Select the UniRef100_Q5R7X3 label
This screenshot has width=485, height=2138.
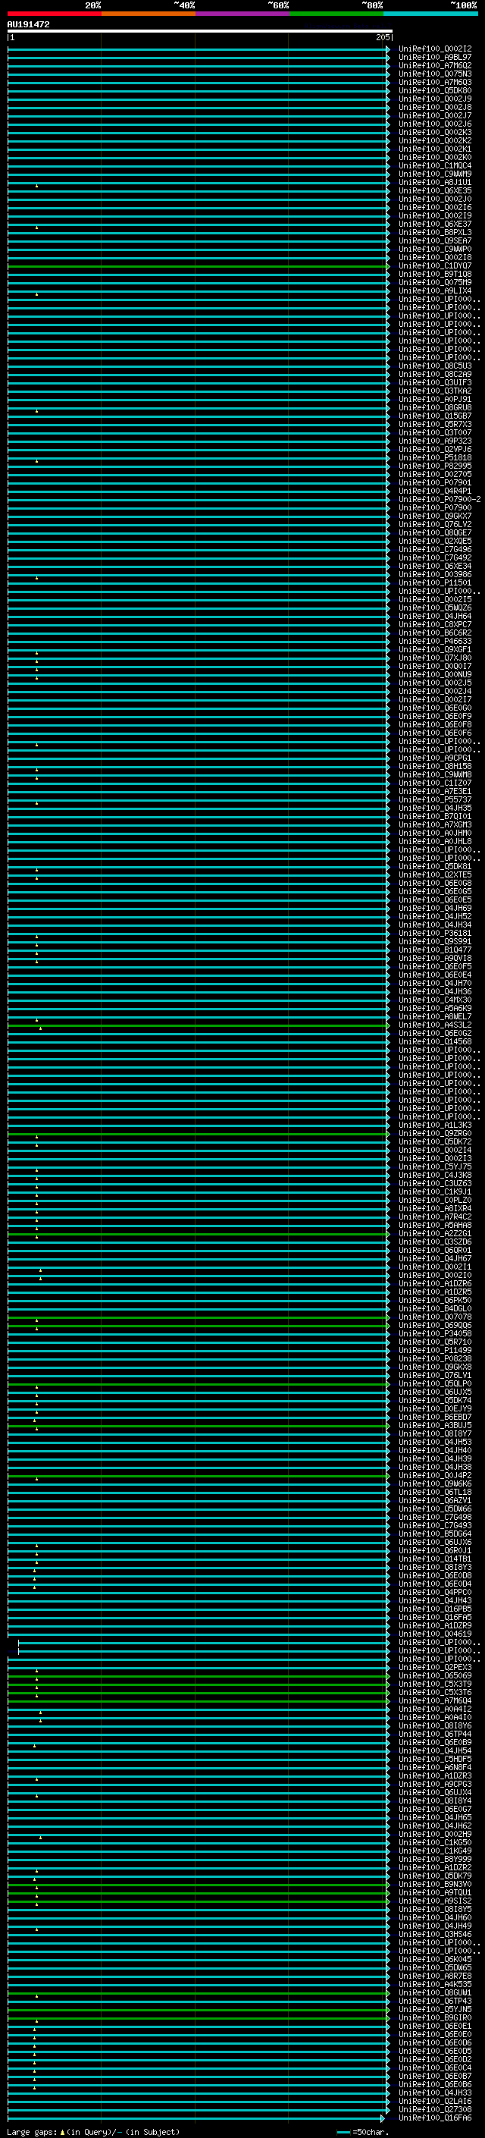pyautogui.click(x=435, y=424)
